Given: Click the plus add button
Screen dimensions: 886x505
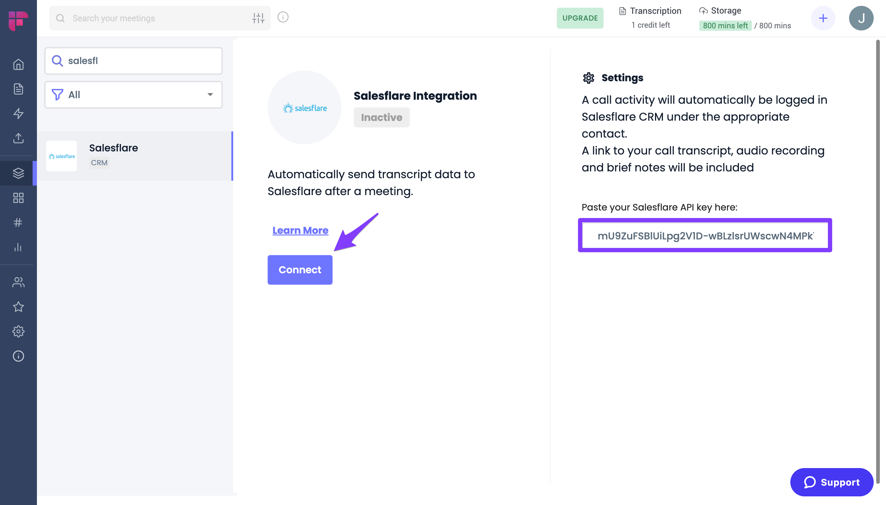Looking at the screenshot, I should pyautogui.click(x=823, y=18).
